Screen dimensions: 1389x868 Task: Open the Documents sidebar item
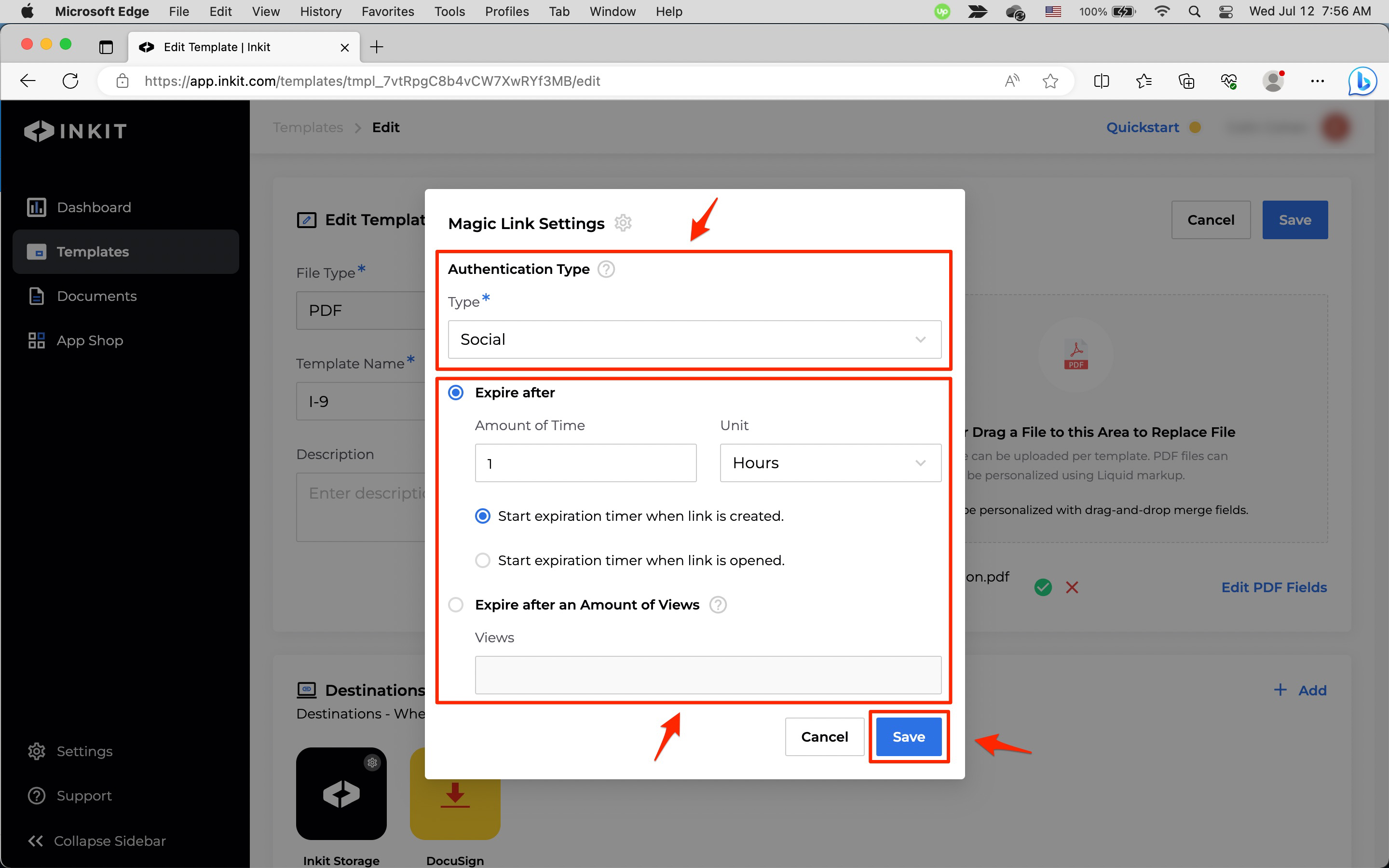[96, 296]
